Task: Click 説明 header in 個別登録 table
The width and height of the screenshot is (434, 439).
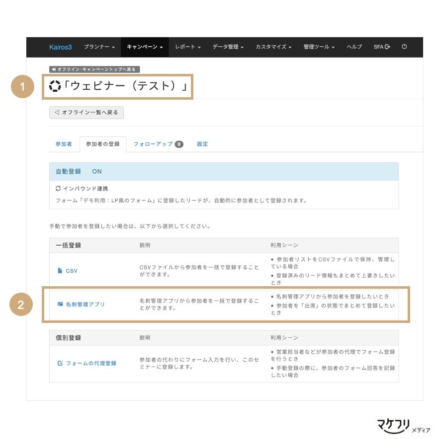Action: click(x=145, y=338)
